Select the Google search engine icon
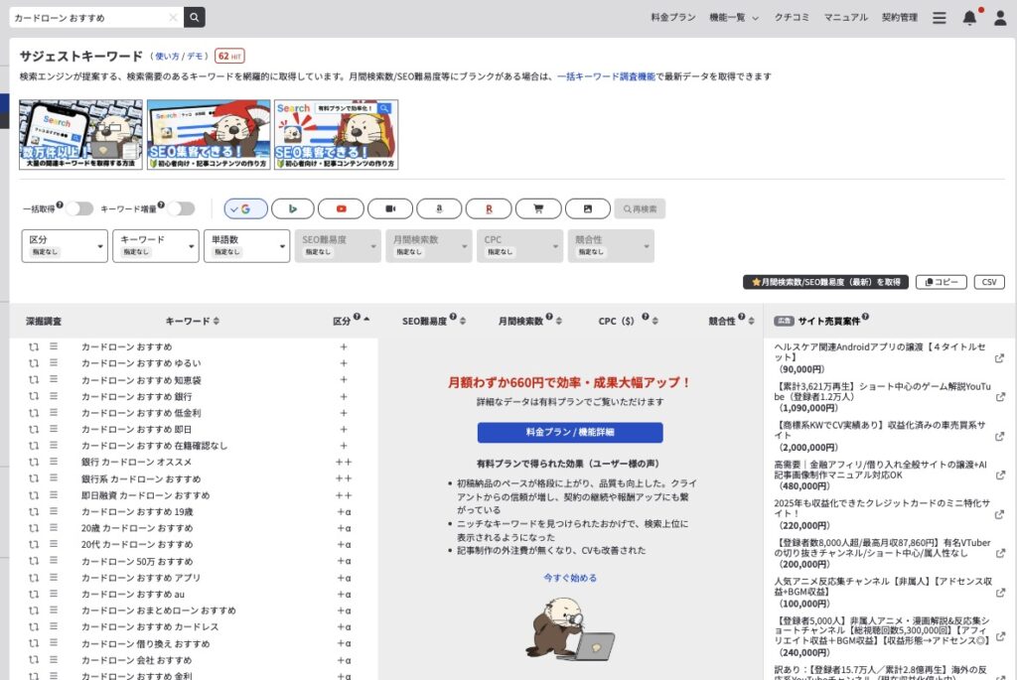 coord(246,207)
